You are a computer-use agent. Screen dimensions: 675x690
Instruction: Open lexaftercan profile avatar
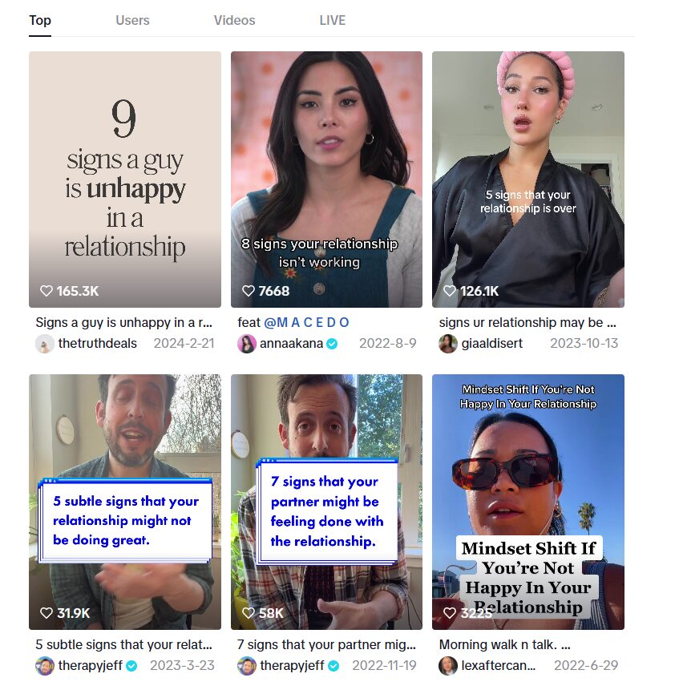[x=448, y=666]
